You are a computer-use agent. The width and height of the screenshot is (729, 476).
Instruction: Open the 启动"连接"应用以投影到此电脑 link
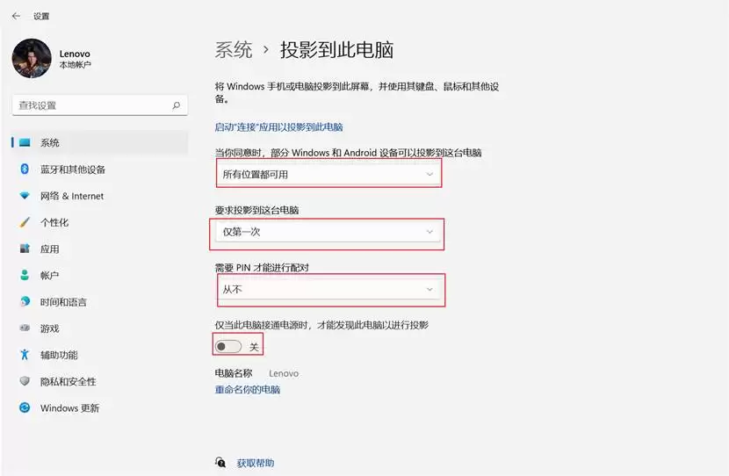click(x=278, y=126)
